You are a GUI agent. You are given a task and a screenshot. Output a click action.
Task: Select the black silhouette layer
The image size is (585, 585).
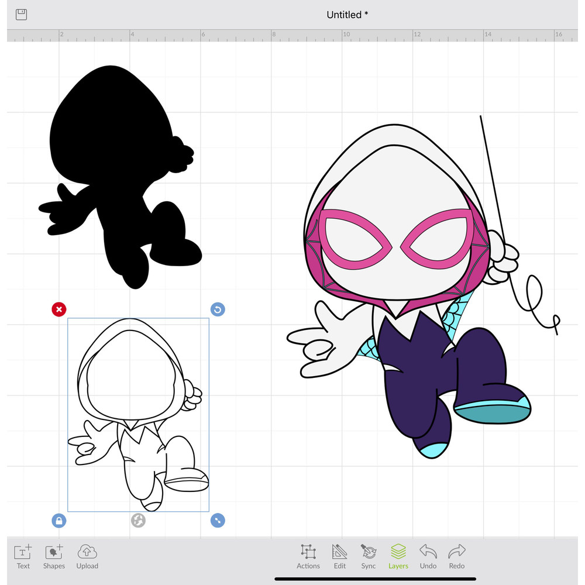(117, 175)
